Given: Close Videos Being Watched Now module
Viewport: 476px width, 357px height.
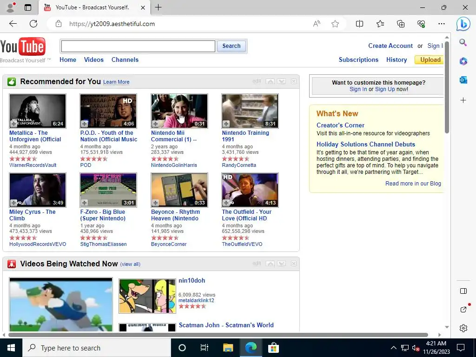Looking at the screenshot, I should [294, 264].
